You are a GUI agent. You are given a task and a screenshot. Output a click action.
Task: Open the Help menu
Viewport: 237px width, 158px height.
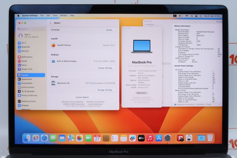click(72, 15)
